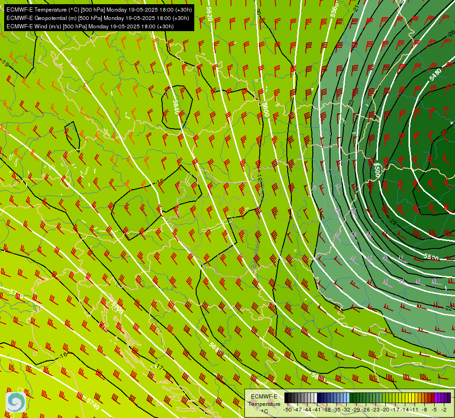The height and width of the screenshot is (418, 455).
Task: Click the 5480 geopotential contour label
Action: [435, 75]
